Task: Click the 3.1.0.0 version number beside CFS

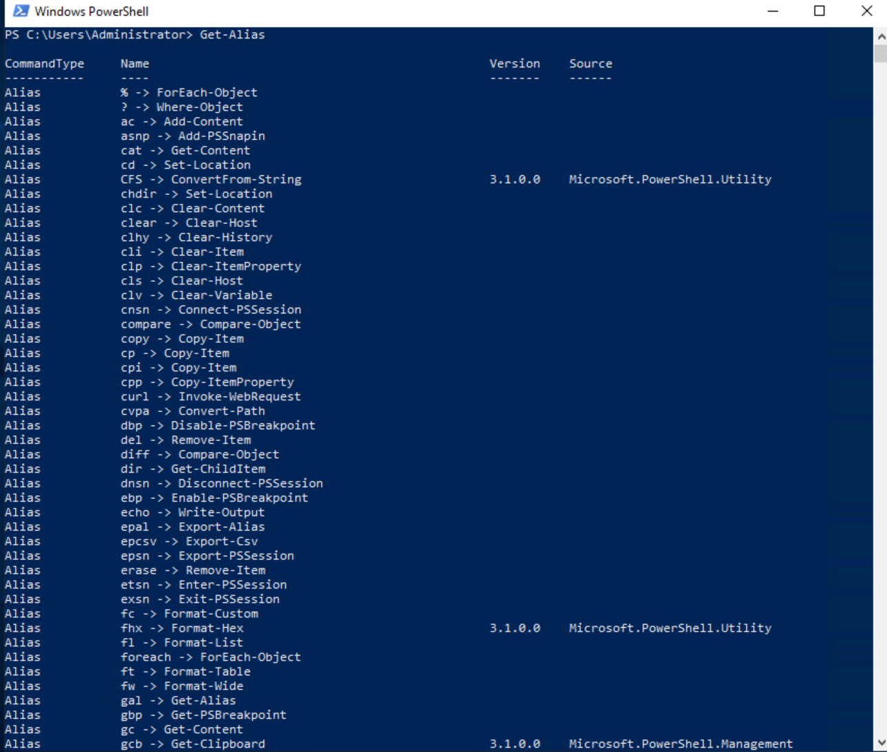Action: pos(516,179)
